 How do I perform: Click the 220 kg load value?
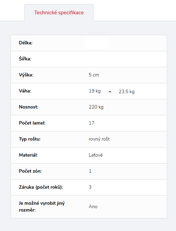pyautogui.click(x=96, y=107)
